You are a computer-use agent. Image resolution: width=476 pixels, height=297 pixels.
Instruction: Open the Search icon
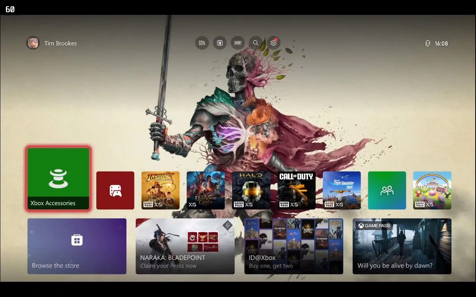[x=255, y=43]
